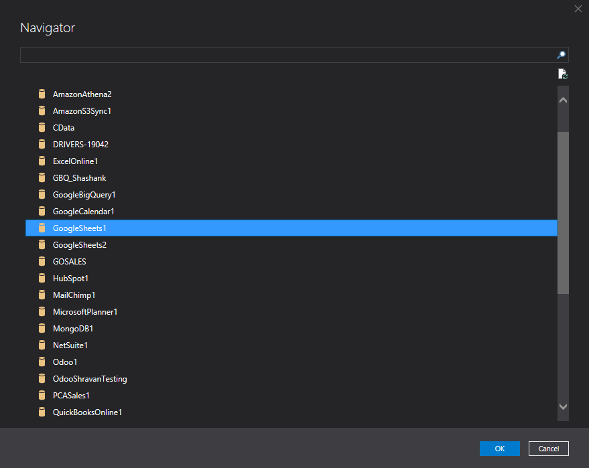Select the CData data source

(64, 127)
